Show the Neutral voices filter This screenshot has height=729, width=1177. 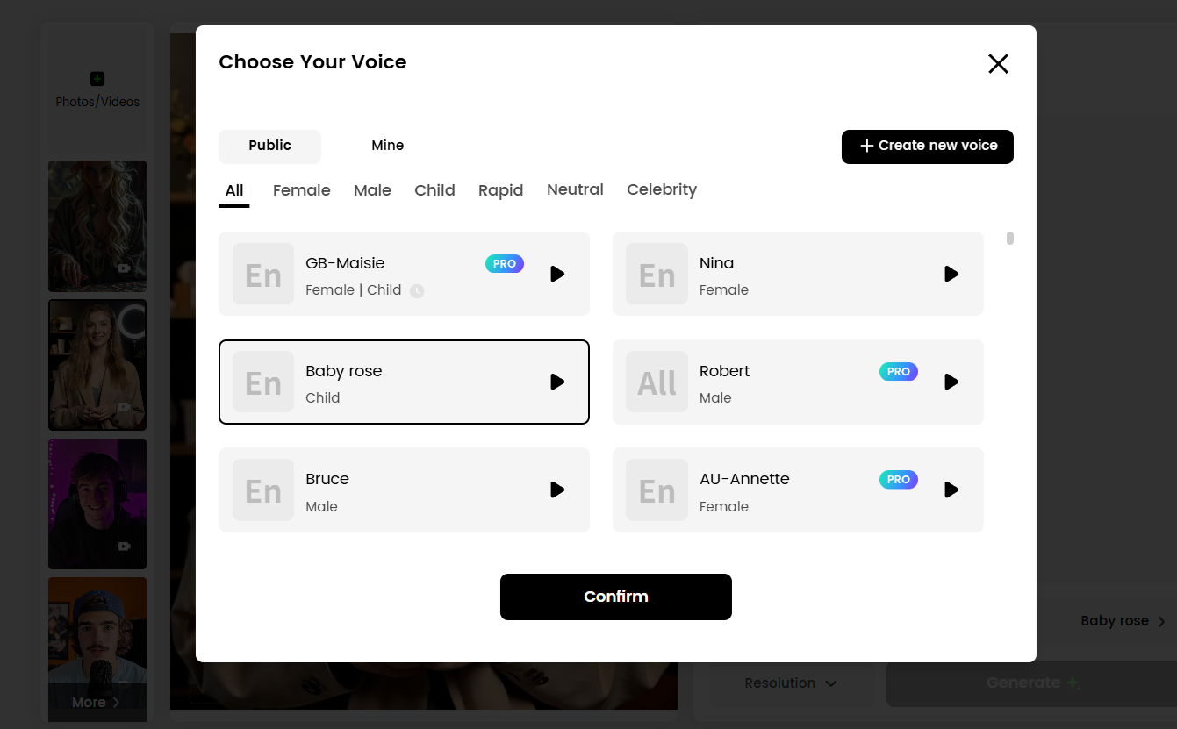coord(575,189)
